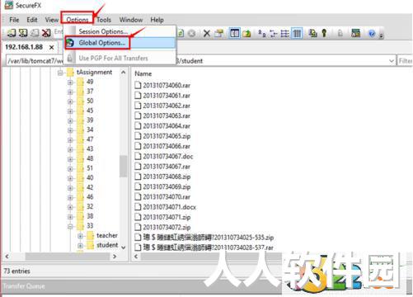The height and width of the screenshot is (297, 413).
Task: Open the View menu
Action: tap(52, 20)
